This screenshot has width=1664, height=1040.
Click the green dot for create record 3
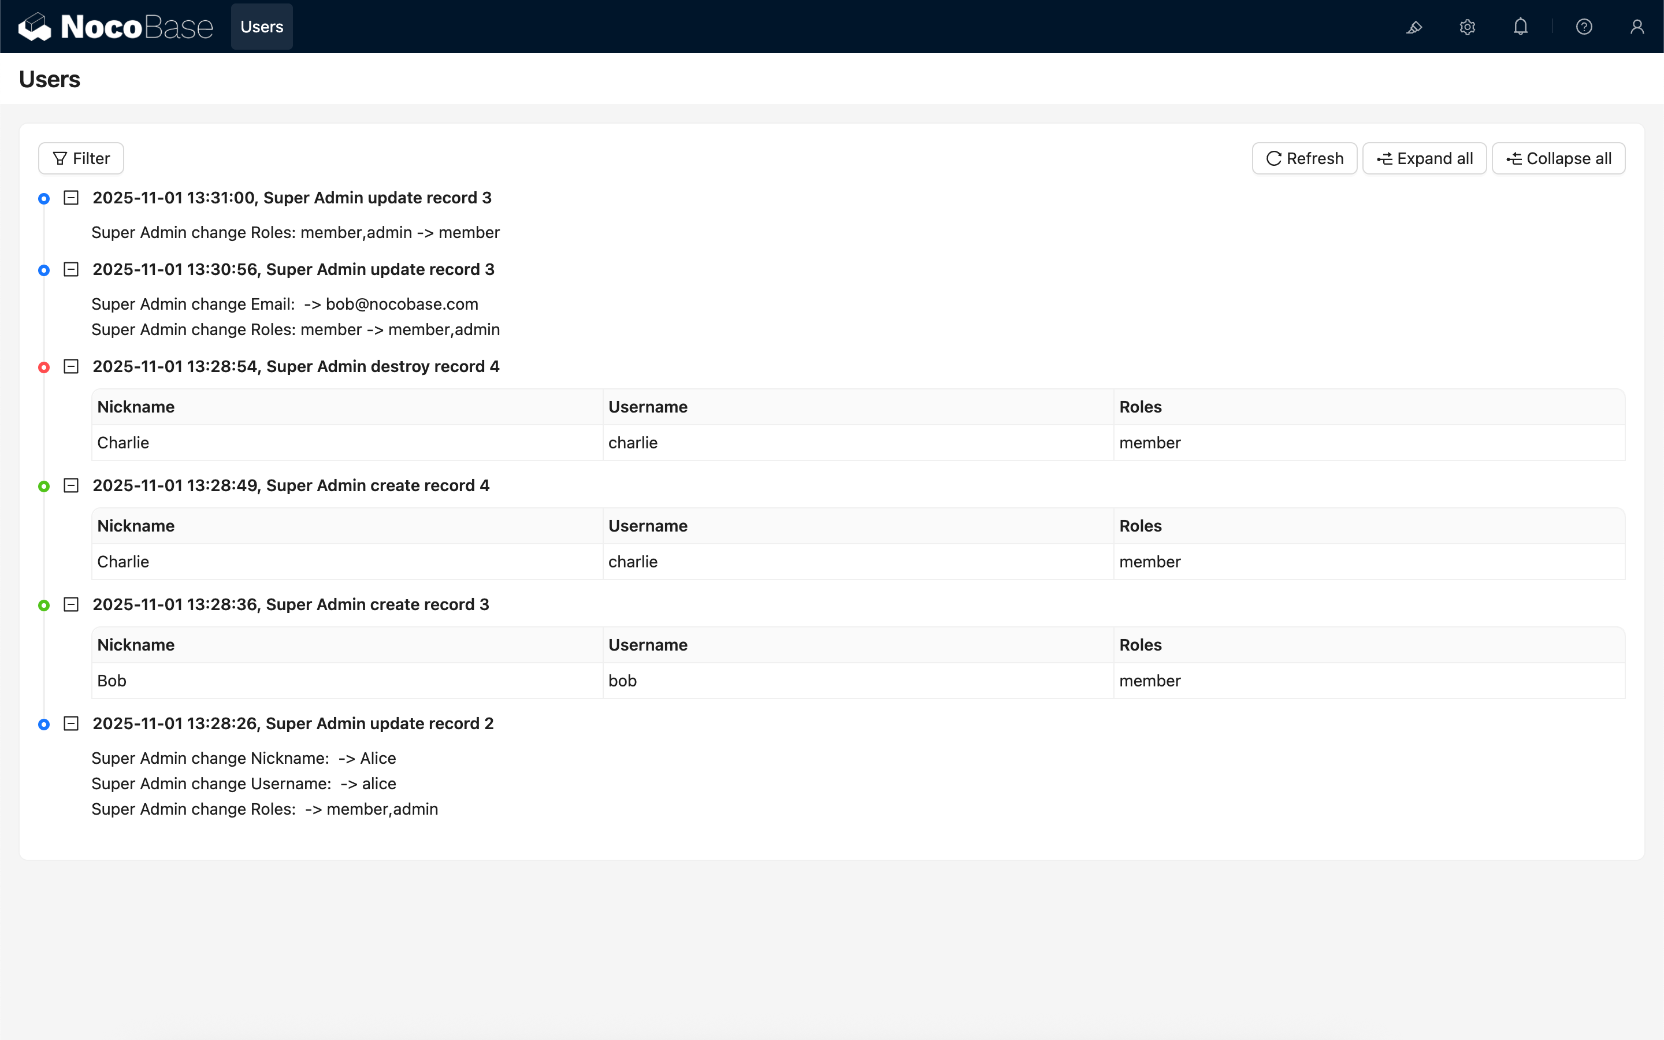[x=44, y=606]
